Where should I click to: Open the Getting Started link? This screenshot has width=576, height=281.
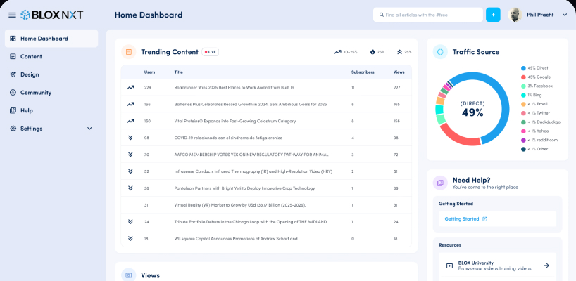[462, 219]
